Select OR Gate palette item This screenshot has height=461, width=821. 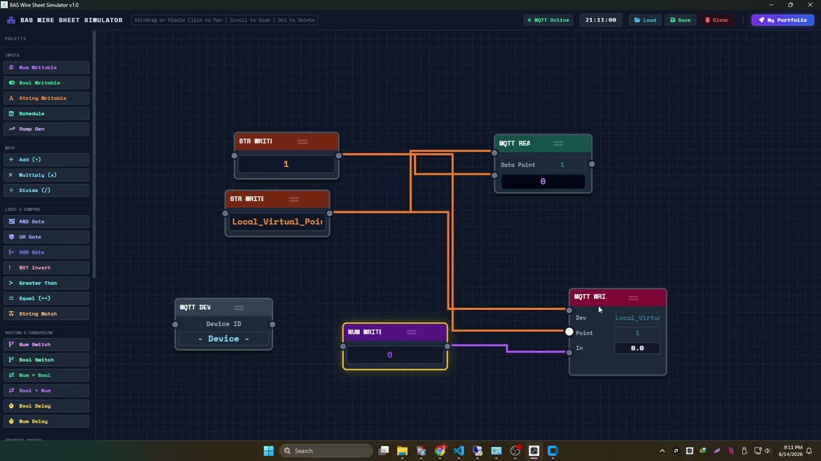tap(46, 237)
